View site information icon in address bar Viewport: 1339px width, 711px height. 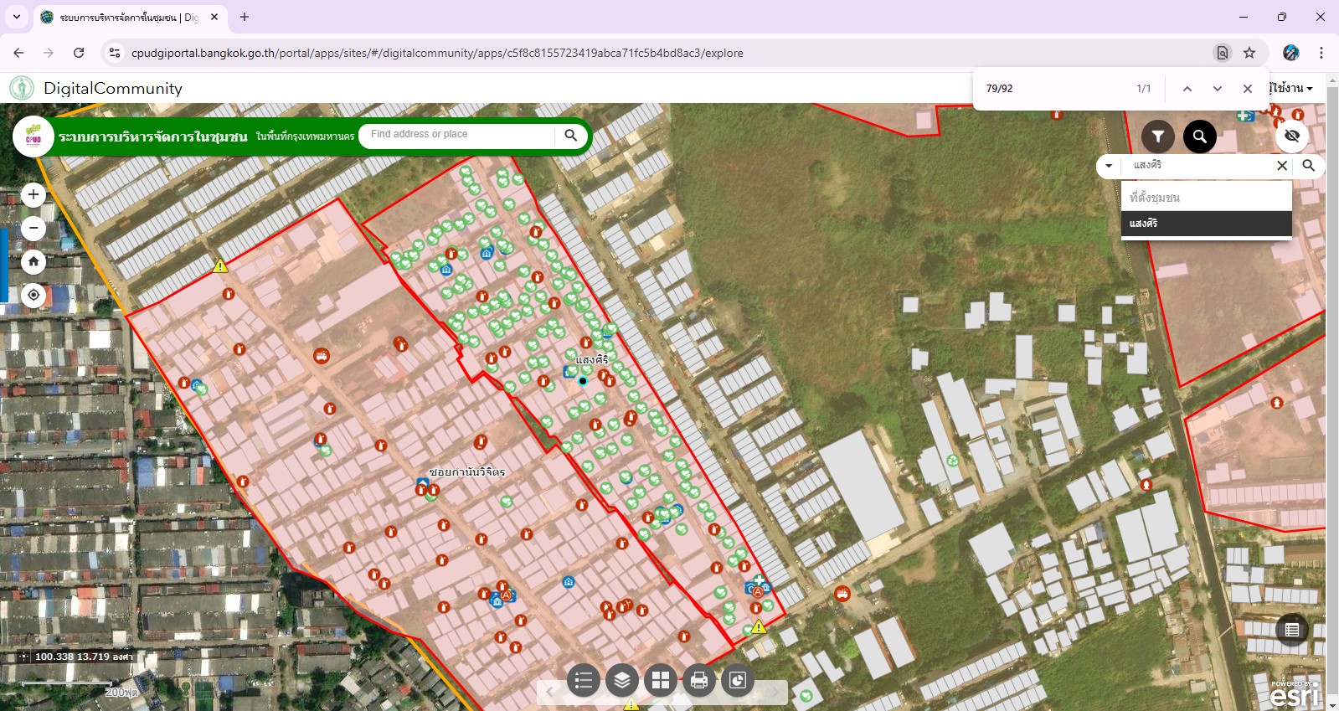coord(115,53)
